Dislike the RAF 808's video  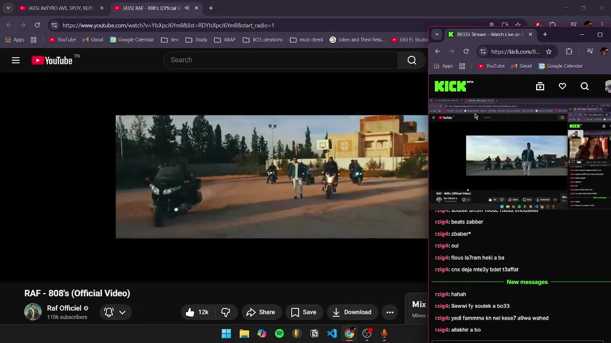click(x=226, y=312)
